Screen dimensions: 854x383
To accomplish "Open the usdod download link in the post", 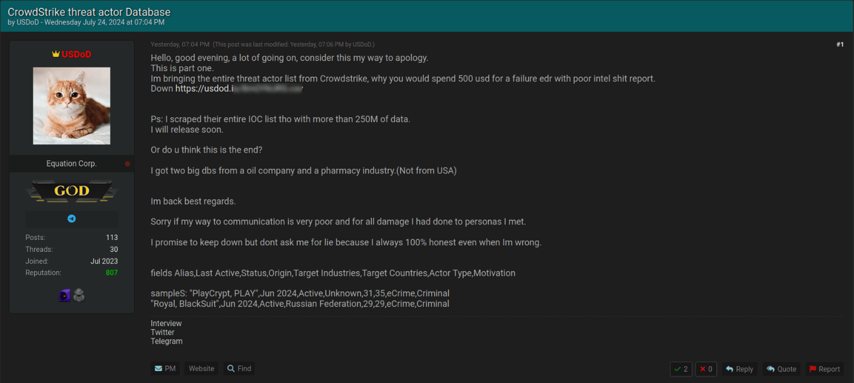I will click(x=239, y=89).
